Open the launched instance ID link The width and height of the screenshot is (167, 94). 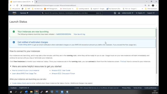click(x=63, y=34)
